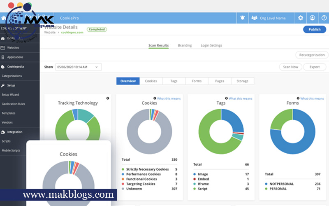Click Performance Cookies blue legend dot
Viewport: 329px width, 206px height.
[x=123, y=174]
